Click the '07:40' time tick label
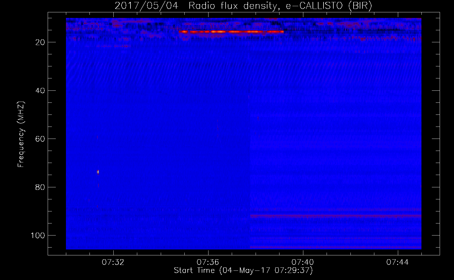The height and width of the screenshot is (280, 454). click(303, 262)
